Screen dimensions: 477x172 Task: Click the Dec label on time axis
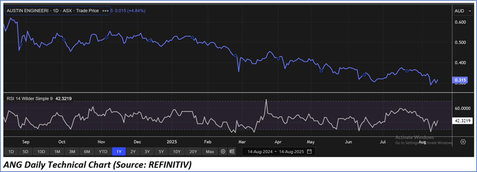[x=137, y=142]
